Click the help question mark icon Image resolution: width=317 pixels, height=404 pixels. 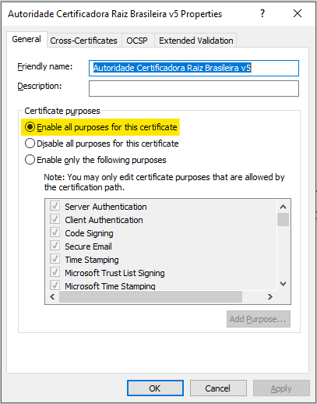pos(262,13)
